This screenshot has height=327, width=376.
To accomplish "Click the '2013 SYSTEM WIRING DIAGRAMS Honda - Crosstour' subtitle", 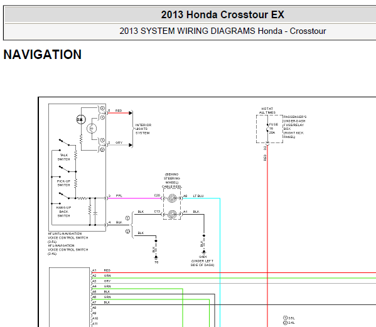I will click(x=223, y=31).
